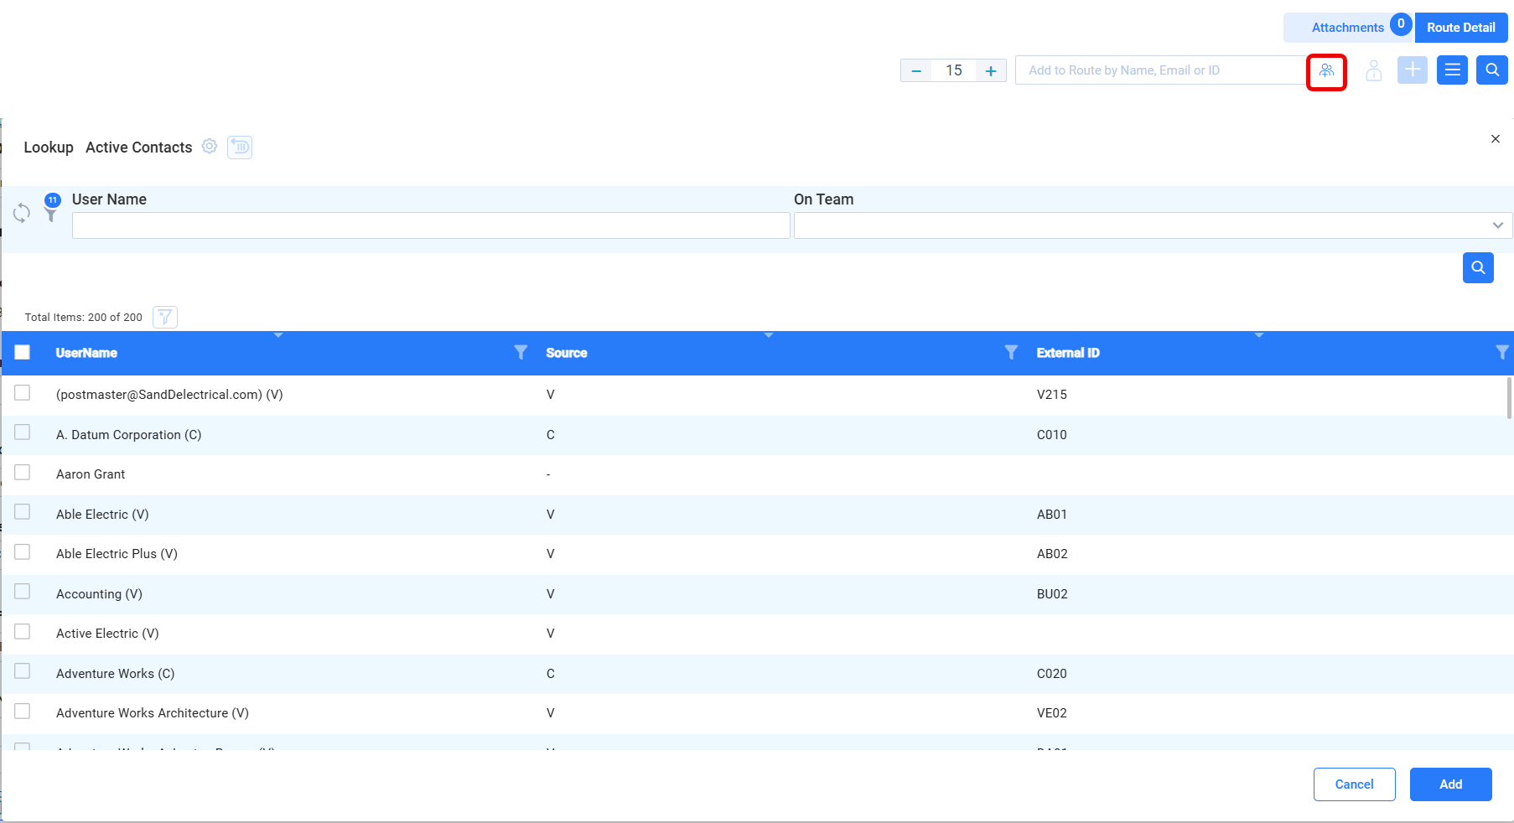Click the single user info icon
1514x823 pixels.
click(x=1373, y=70)
